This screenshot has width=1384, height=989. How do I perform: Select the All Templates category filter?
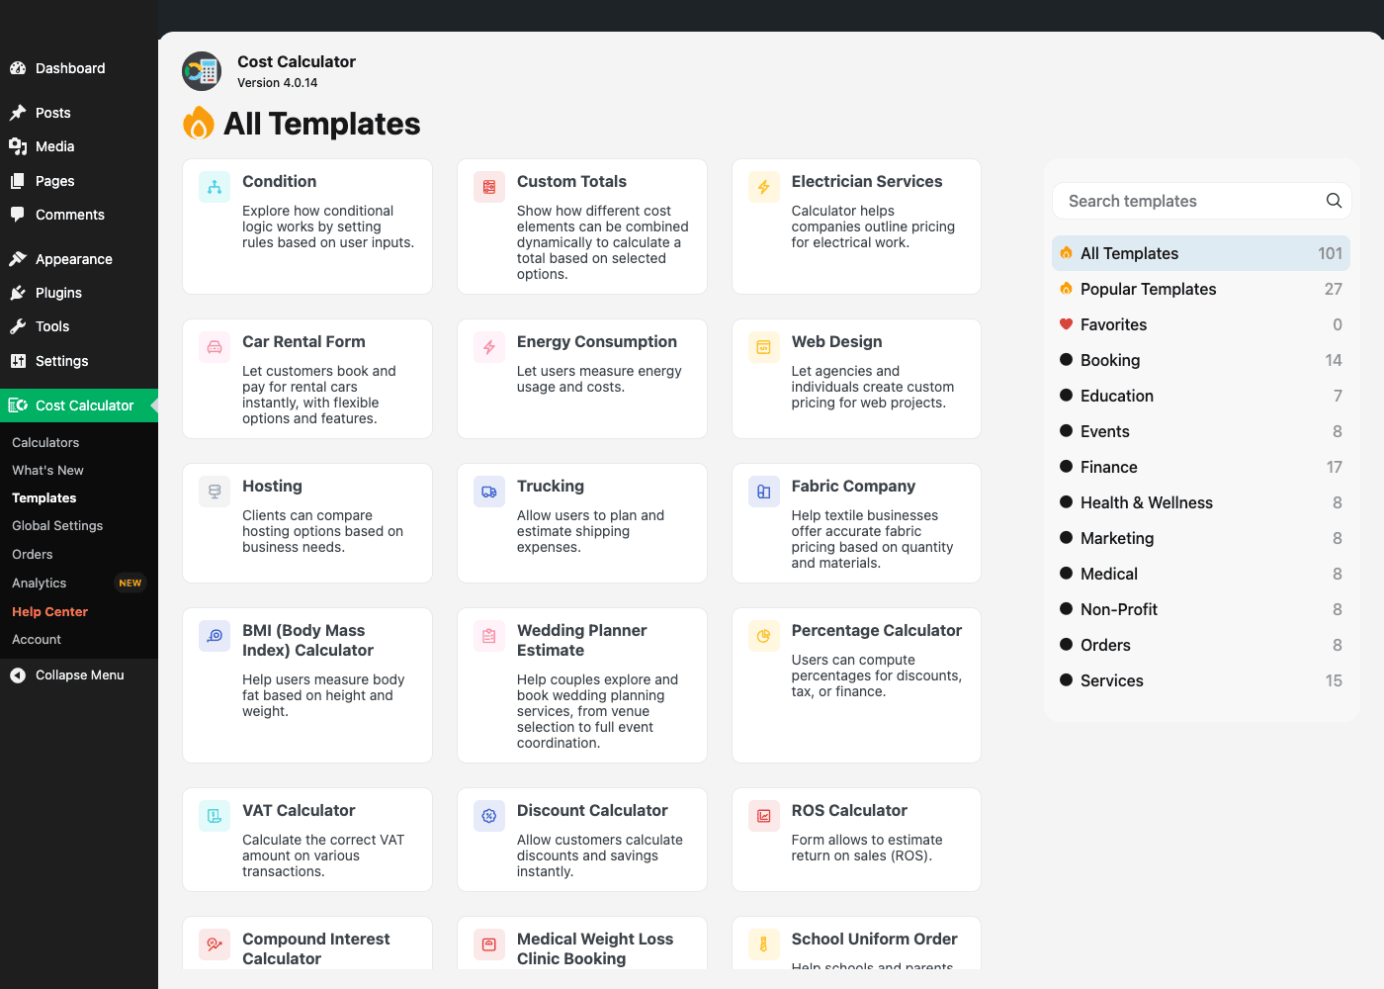pos(1201,253)
